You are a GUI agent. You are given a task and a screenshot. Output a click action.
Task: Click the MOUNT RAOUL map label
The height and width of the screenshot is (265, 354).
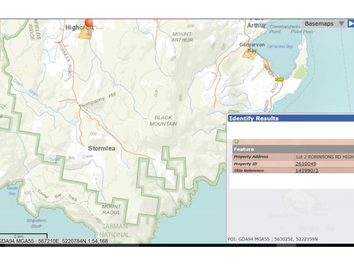[x=112, y=209]
